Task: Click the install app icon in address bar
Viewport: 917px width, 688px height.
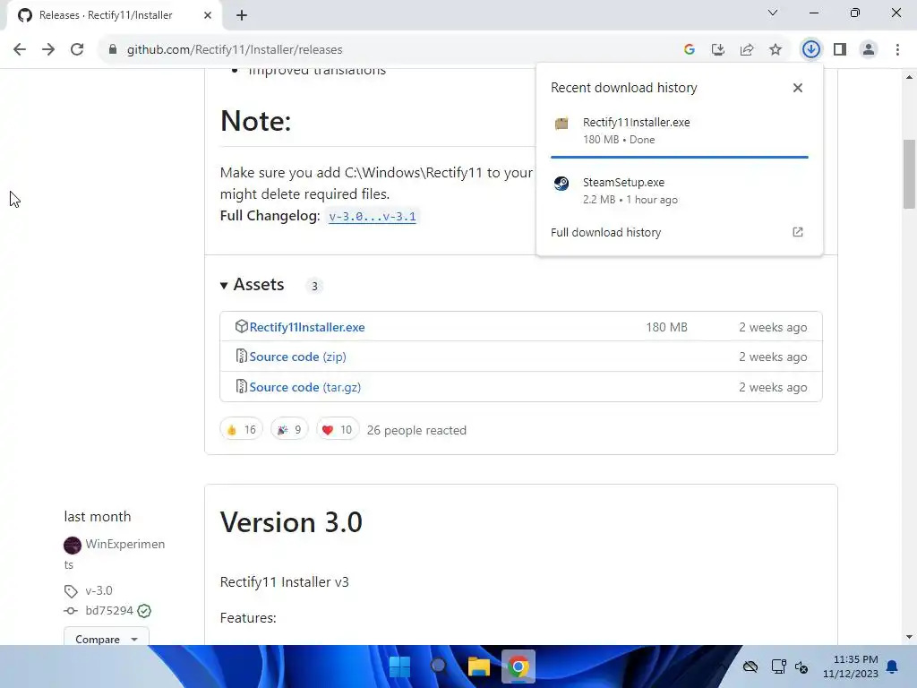Action: pos(718,50)
